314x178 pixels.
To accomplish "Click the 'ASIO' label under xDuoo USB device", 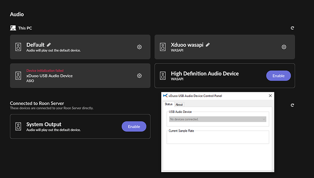I will (30, 81).
